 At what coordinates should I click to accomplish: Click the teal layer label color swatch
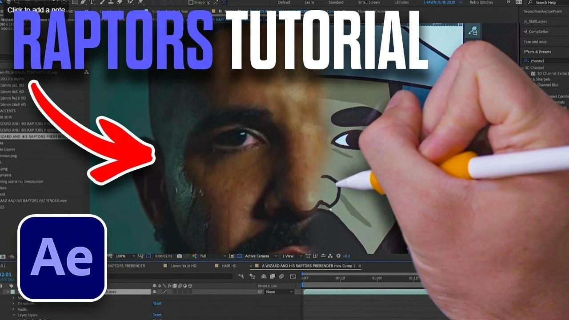tap(12, 292)
